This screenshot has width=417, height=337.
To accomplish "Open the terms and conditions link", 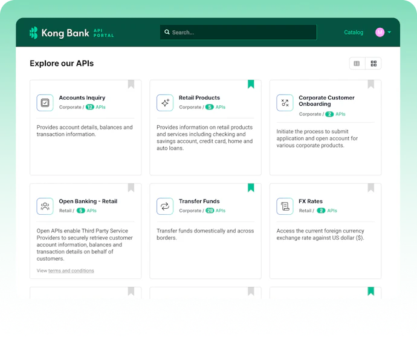I will pyautogui.click(x=71, y=270).
